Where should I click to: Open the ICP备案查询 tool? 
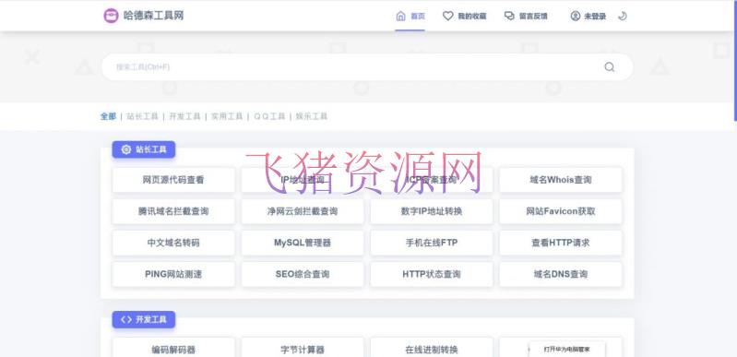(432, 180)
